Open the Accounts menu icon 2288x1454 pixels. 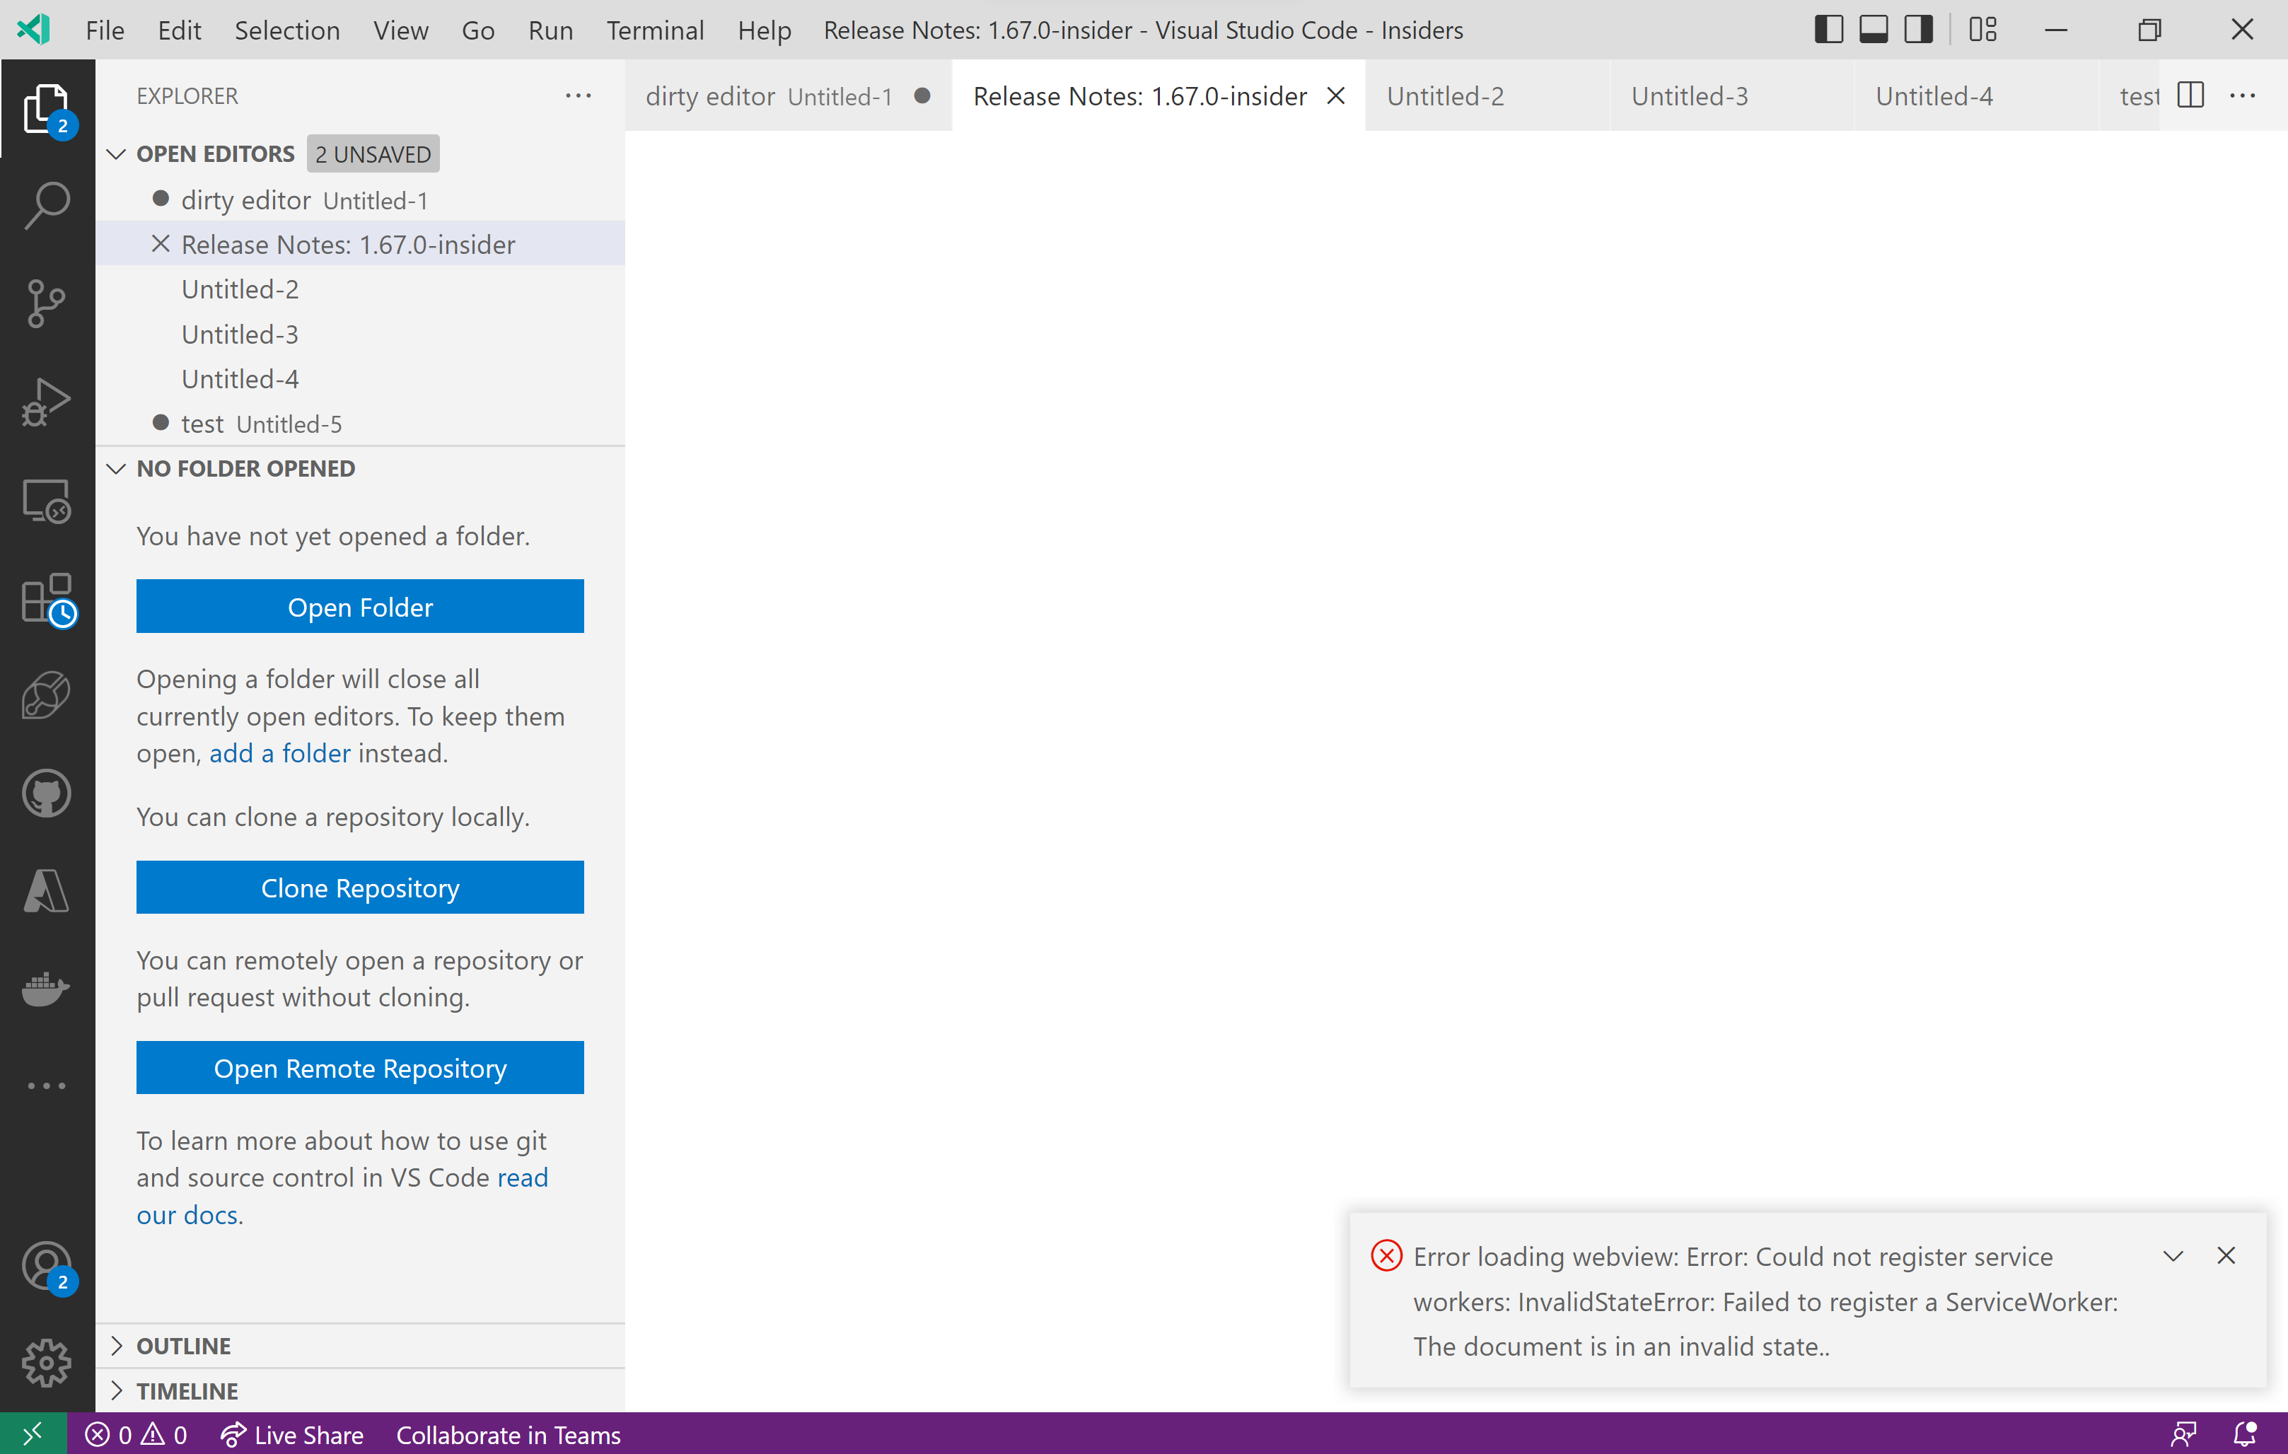tap(47, 1267)
